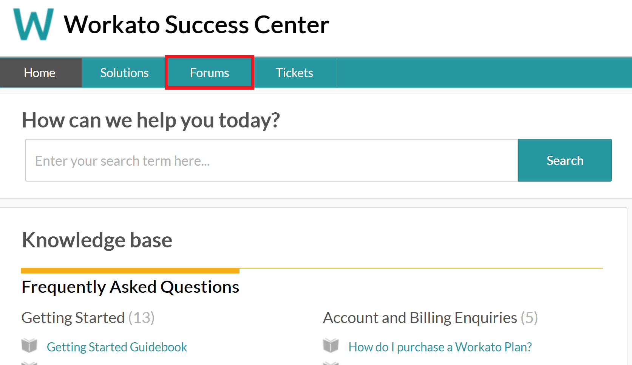Open the Getting Started Guidebook article

(117, 347)
